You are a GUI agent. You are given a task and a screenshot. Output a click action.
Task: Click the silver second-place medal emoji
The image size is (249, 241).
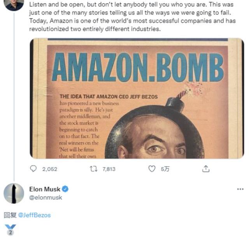(x=11, y=230)
